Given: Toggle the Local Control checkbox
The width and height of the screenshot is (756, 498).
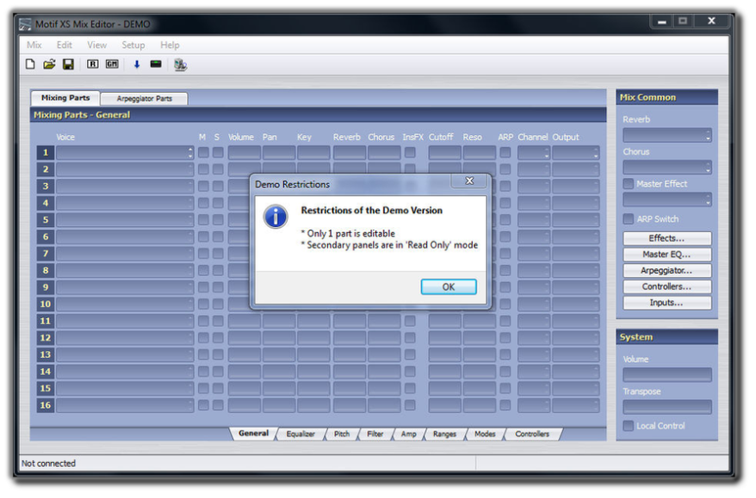Looking at the screenshot, I should click(629, 426).
